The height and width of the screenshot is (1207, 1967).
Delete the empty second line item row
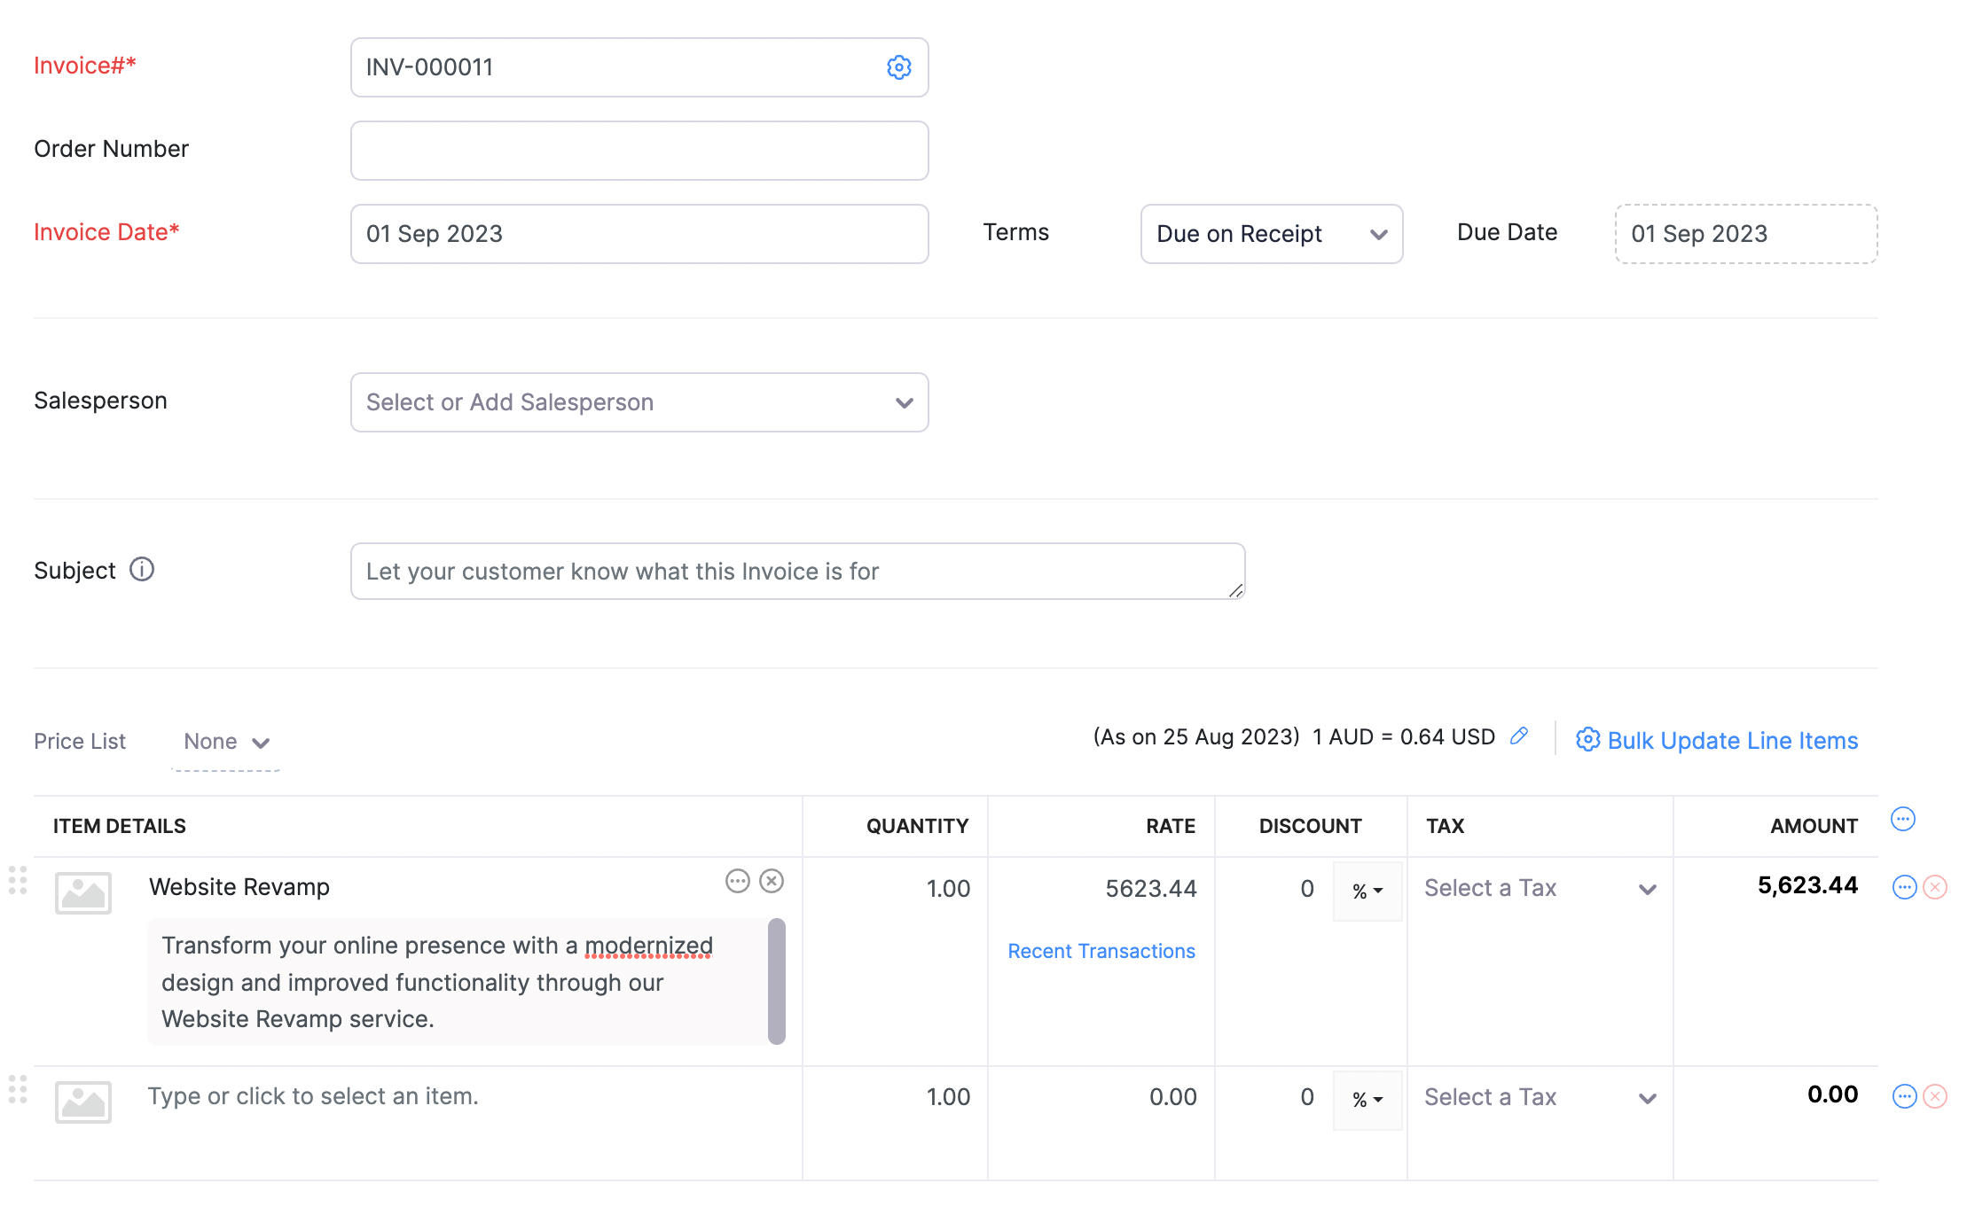(x=1935, y=1096)
